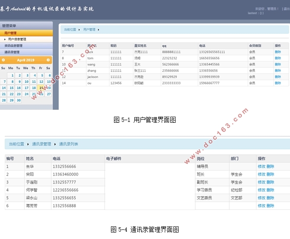This screenshot has width=290, height=239.
Task: Delete user ou
Action: (x=278, y=83)
